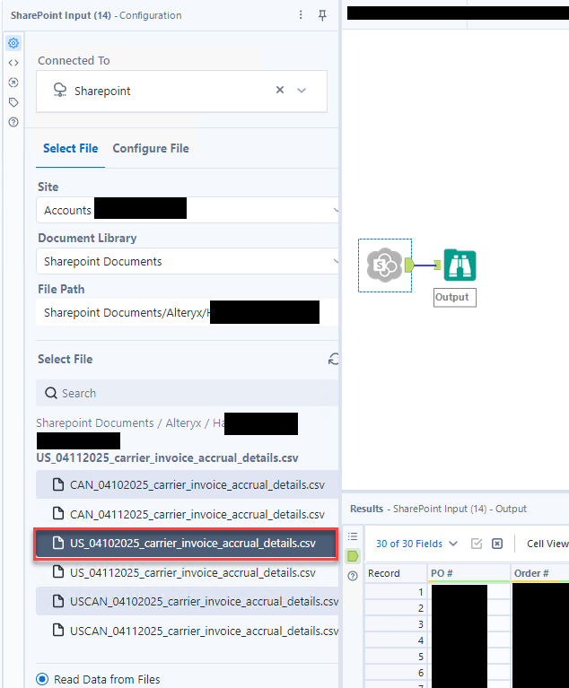This screenshot has width=569, height=688.
Task: Click the select all fields checkmark icon
Action: 477,544
